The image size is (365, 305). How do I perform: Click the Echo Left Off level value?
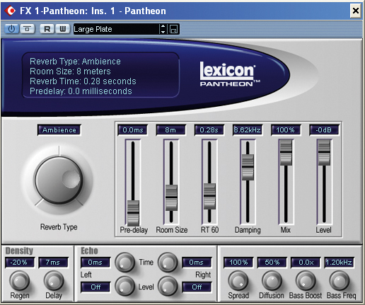click(95, 287)
